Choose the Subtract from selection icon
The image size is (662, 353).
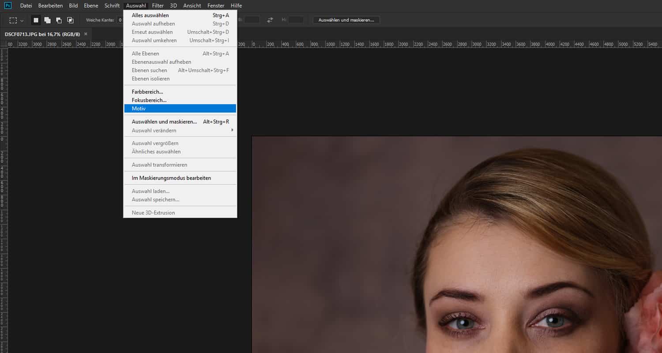click(x=59, y=20)
